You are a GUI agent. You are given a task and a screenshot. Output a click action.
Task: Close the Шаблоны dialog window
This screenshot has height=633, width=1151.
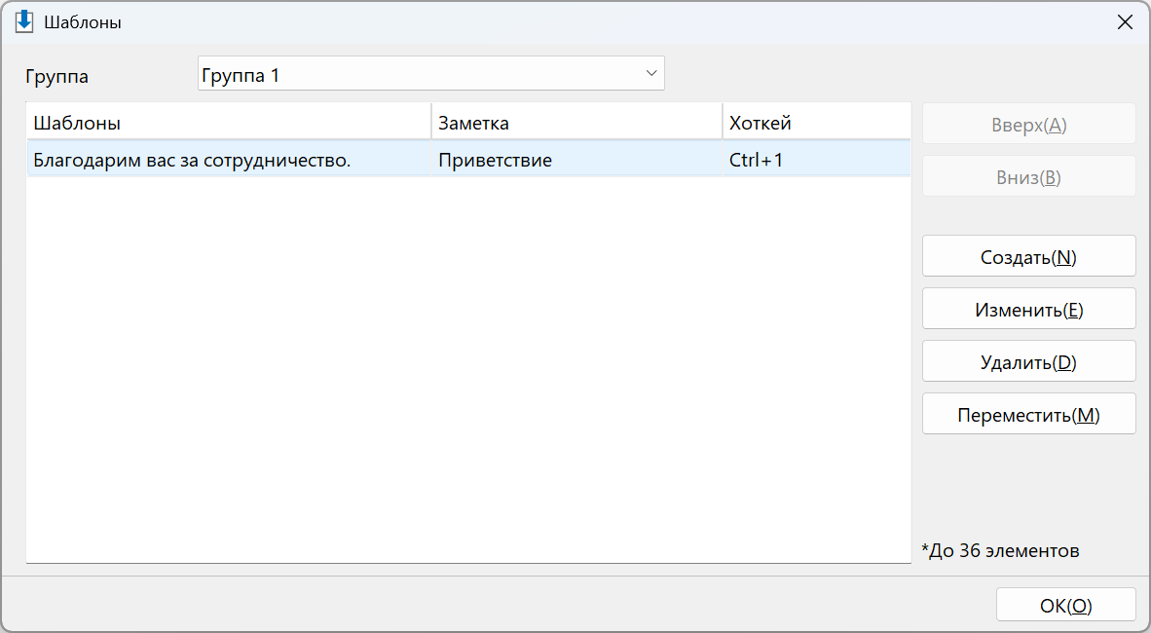point(1125,22)
